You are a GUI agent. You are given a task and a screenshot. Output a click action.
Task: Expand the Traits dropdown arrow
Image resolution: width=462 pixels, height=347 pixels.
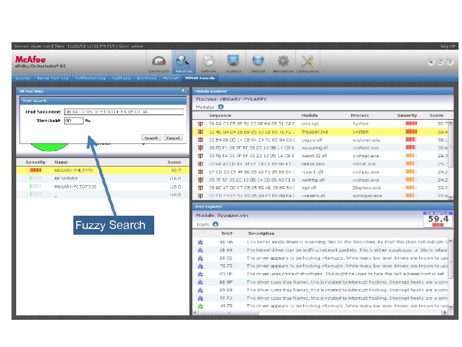(x=215, y=224)
